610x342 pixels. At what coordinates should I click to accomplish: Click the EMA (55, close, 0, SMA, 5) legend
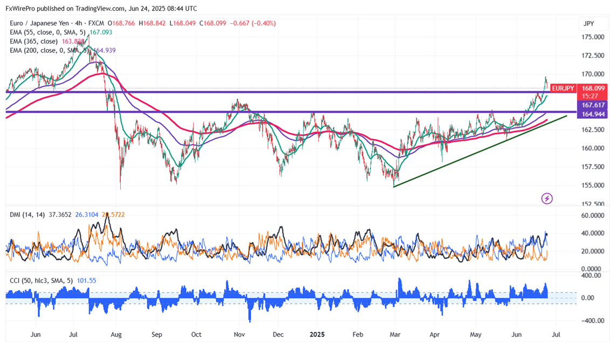pyautogui.click(x=47, y=32)
